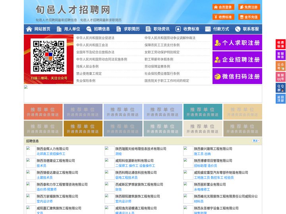Click logo thumbnail beside 陕西浩德建设工程有限公司
This screenshot has width=286, height=214.
tap(31, 163)
